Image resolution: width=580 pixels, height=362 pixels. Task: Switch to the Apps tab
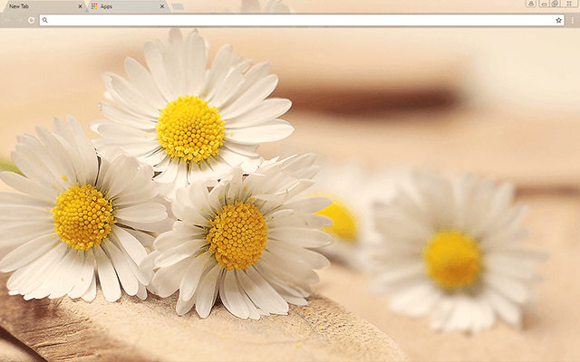[128, 6]
